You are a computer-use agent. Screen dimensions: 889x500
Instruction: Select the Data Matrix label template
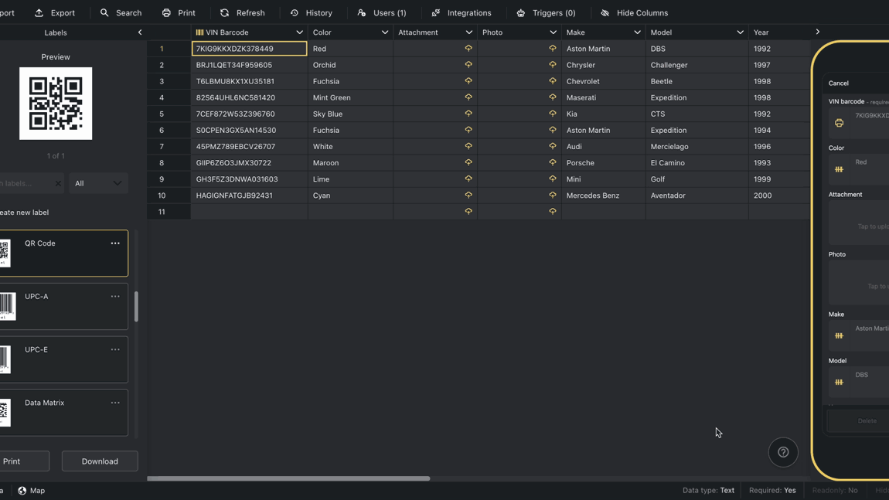click(63, 413)
